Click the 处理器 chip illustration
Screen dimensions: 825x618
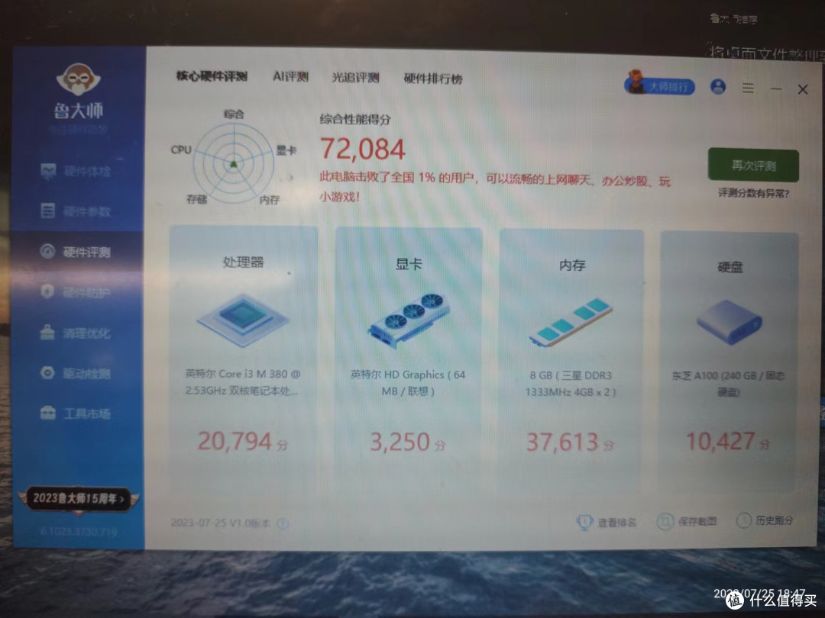pyautogui.click(x=243, y=320)
